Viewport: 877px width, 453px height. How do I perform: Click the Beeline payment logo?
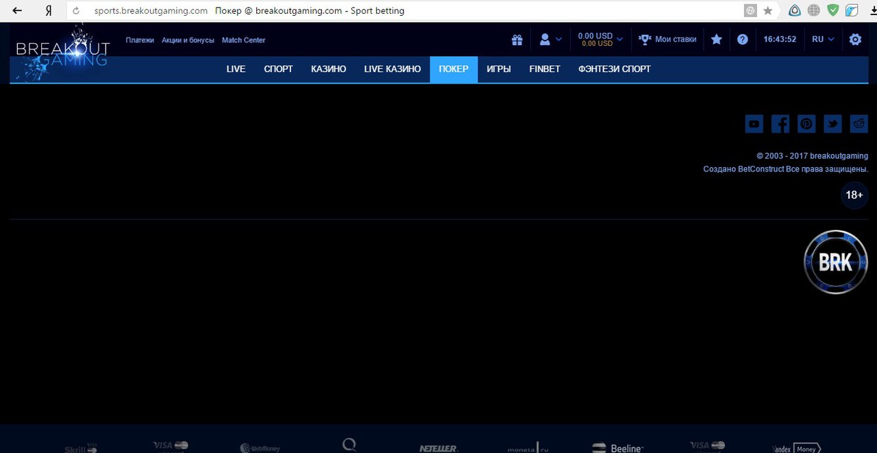coord(617,448)
